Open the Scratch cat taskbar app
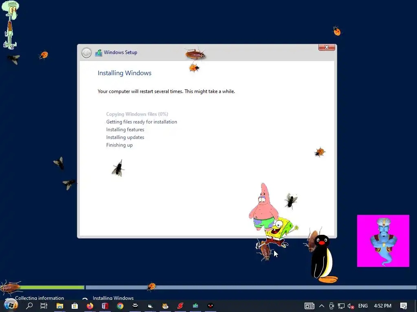Screen dimensions: 417x312 [165, 306]
